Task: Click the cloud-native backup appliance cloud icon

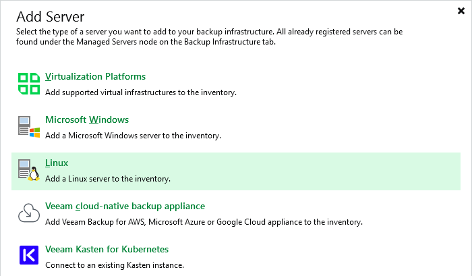Action: [x=29, y=213]
